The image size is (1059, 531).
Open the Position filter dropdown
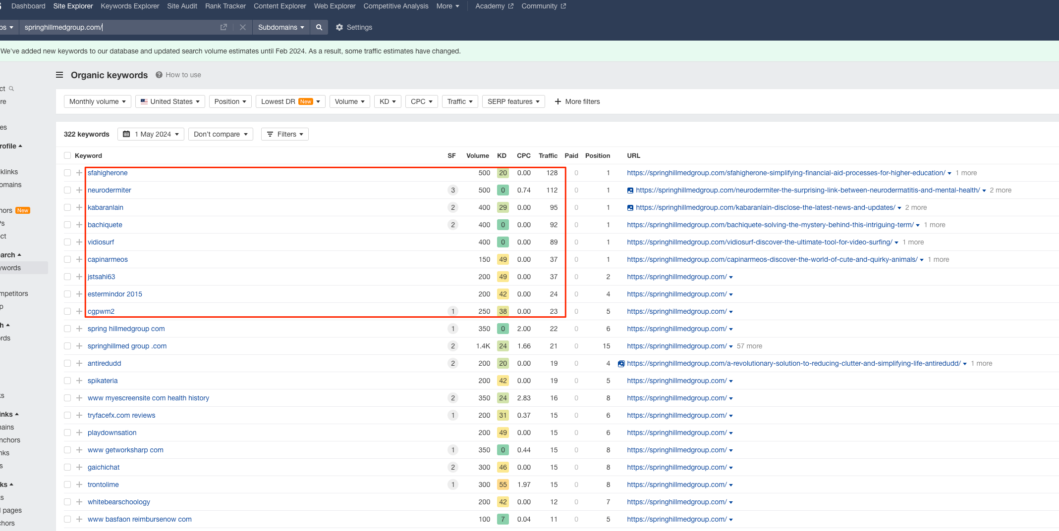point(230,101)
